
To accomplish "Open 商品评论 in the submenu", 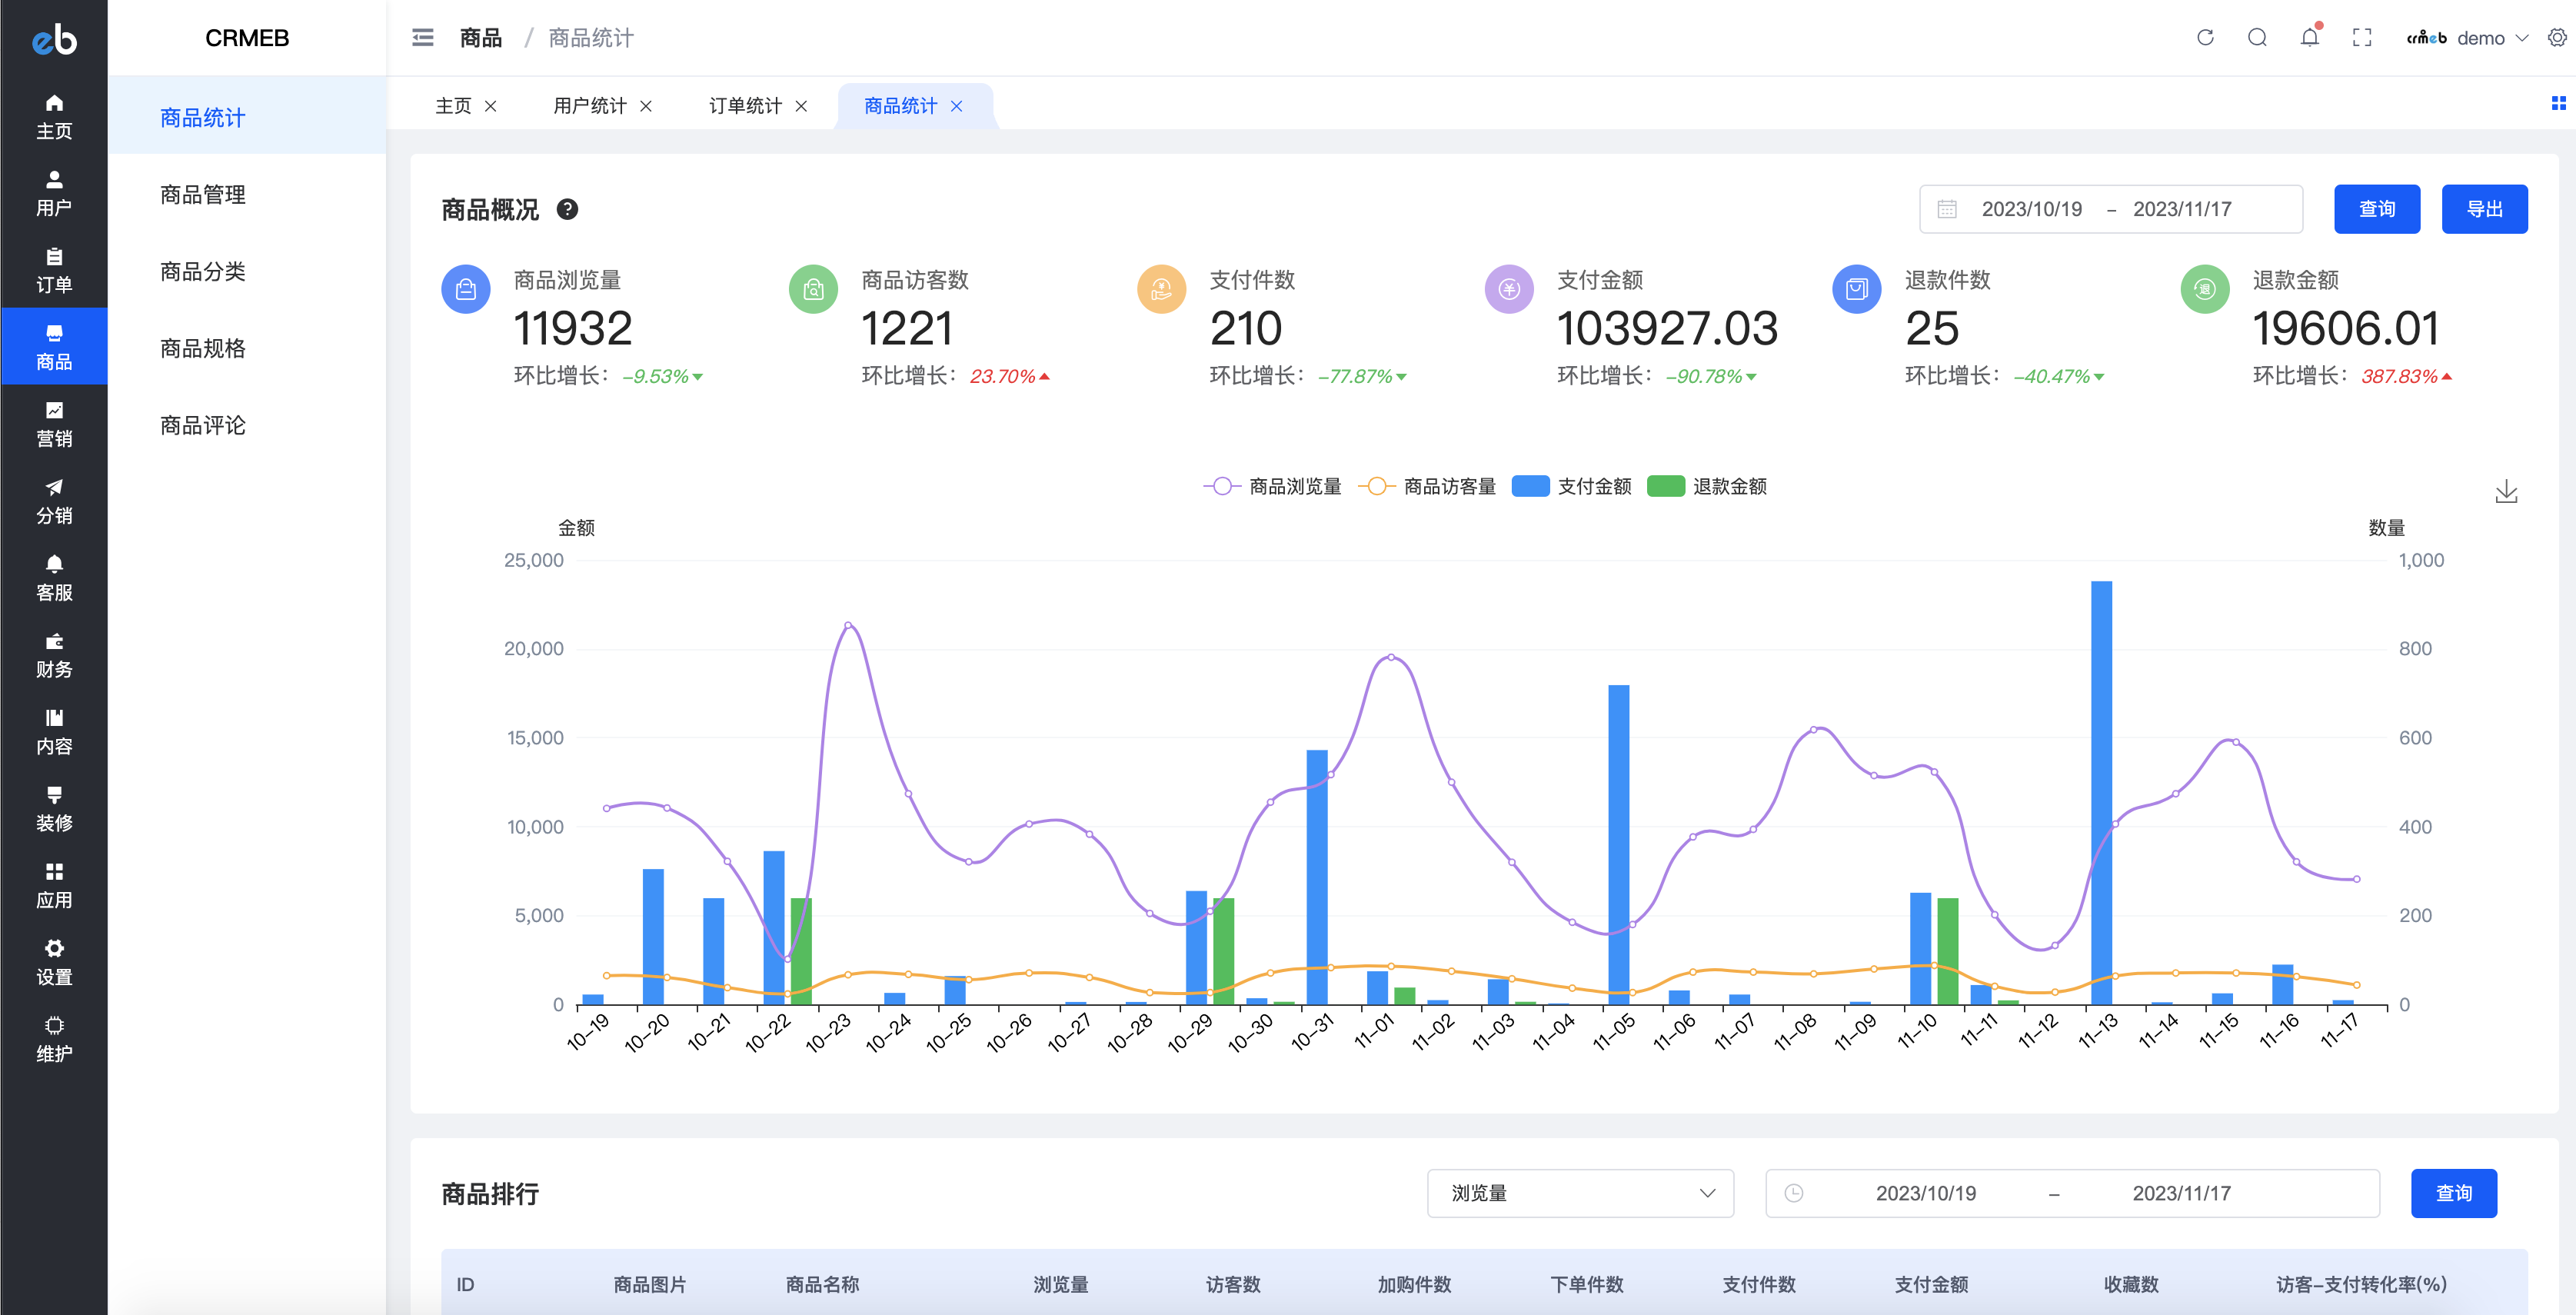I will (x=247, y=425).
